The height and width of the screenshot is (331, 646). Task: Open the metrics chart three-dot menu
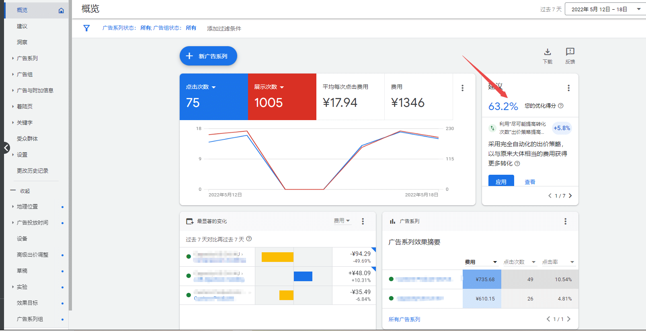[x=463, y=88]
